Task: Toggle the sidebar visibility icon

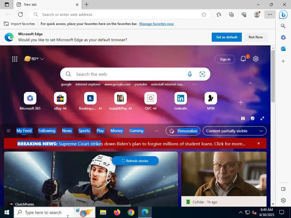Action: point(283,189)
